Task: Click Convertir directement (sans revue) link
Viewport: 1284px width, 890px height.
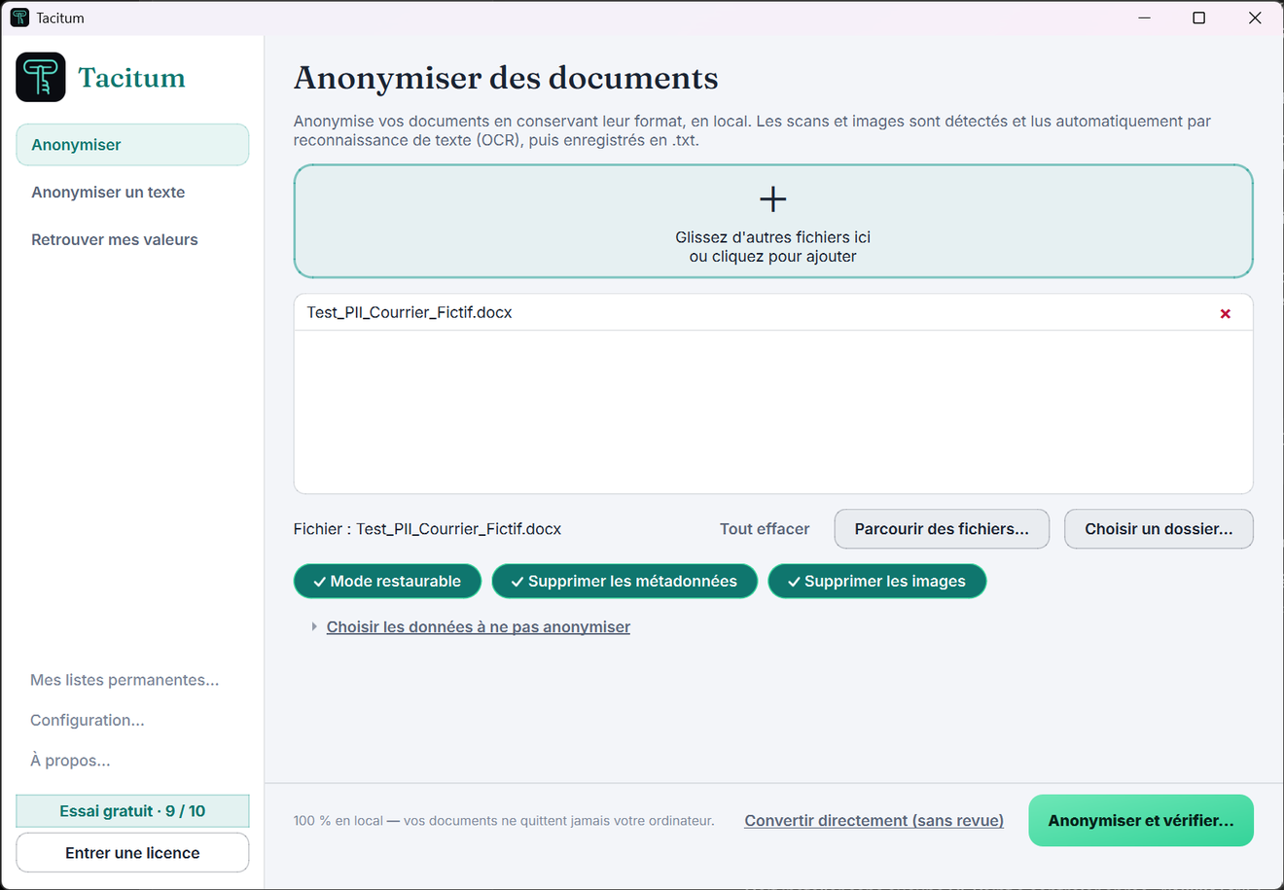Action: pos(874,821)
